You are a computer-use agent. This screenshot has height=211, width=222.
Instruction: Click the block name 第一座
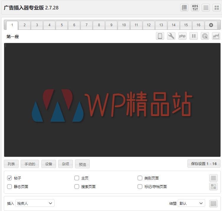pyautogui.click(x=13, y=37)
